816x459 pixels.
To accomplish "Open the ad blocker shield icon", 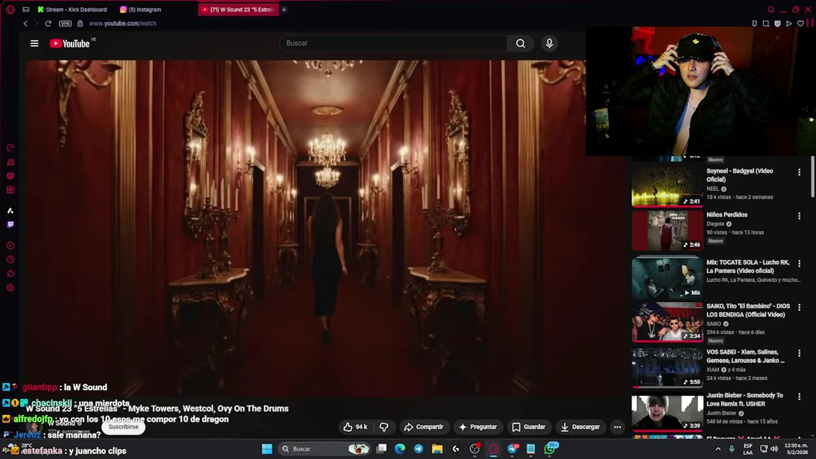I will point(777,24).
